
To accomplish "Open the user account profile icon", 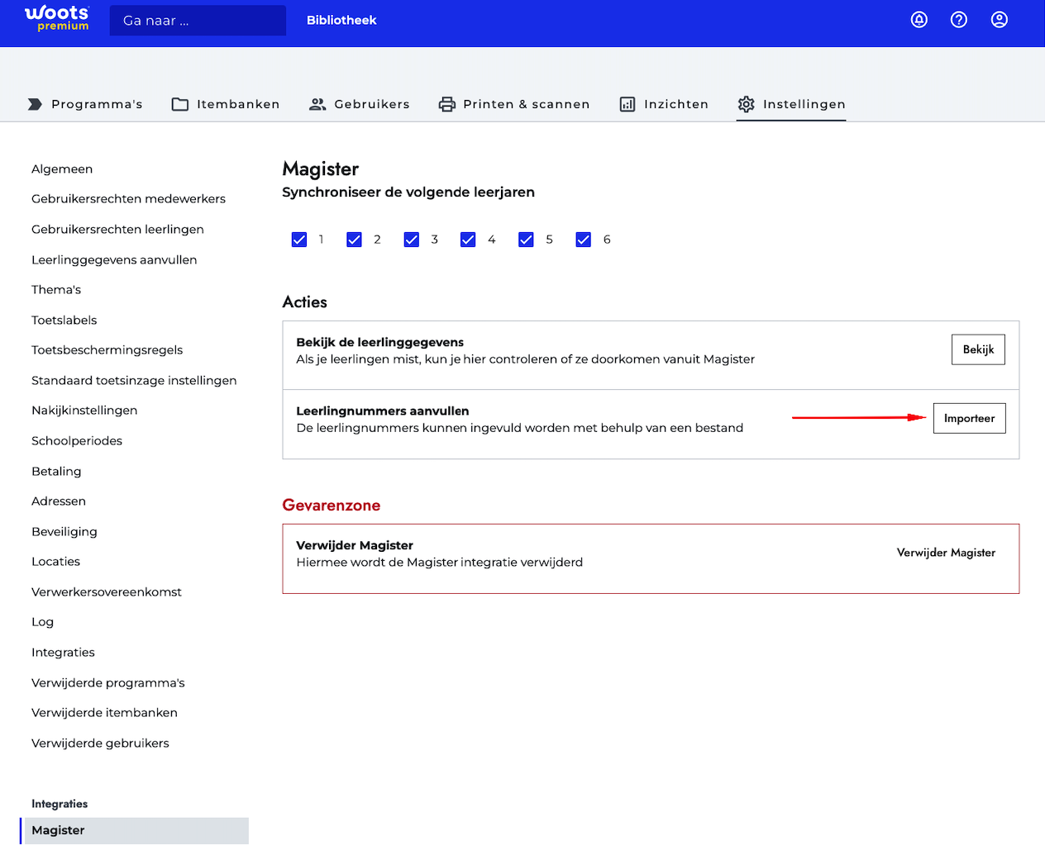I will click(1000, 20).
